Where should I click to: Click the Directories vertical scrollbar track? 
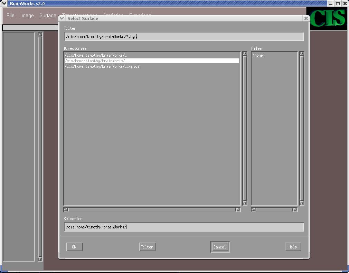click(245, 129)
